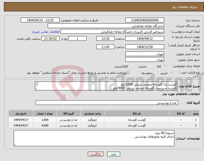204x161 pixels.
Task: Toggle the اسناد خزانه اسلامی payment checkbox
Action: click(130, 72)
